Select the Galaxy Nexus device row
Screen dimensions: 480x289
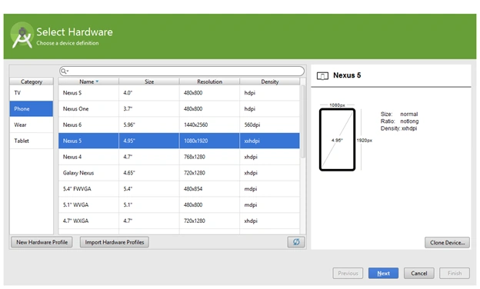point(179,173)
